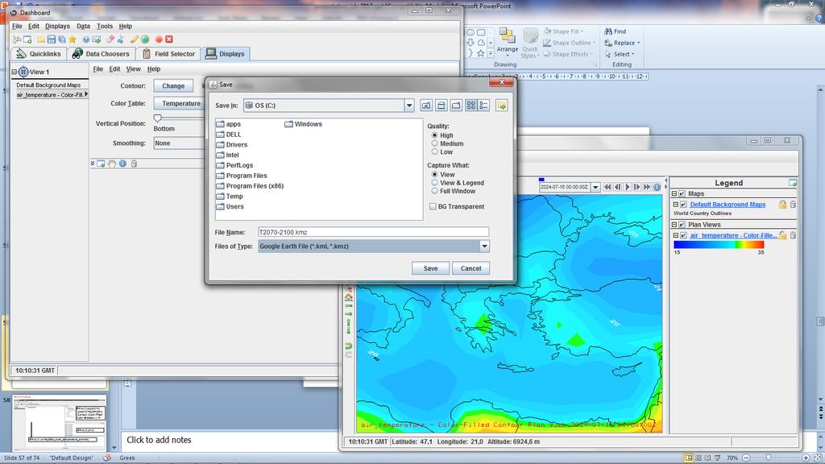
Task: Select Low quality radio button
Action: 434,151
